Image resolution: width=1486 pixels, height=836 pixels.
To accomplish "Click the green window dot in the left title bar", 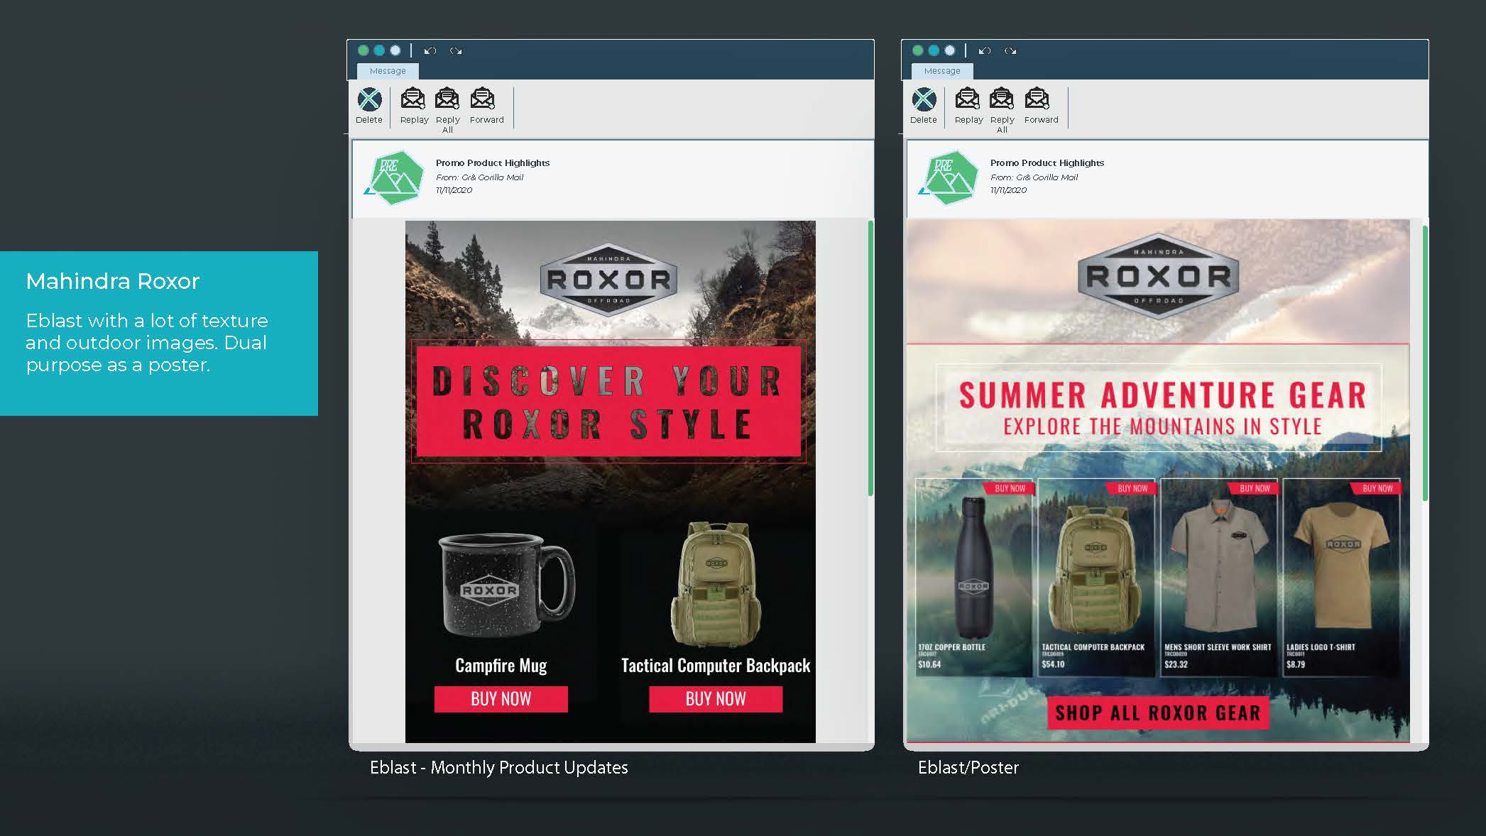I will click(x=364, y=50).
